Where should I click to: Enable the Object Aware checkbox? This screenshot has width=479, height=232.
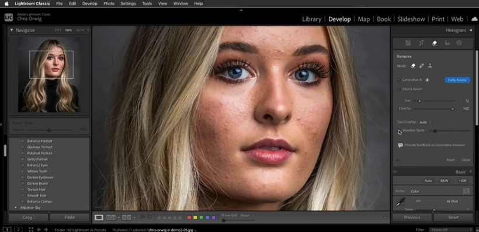(398, 89)
